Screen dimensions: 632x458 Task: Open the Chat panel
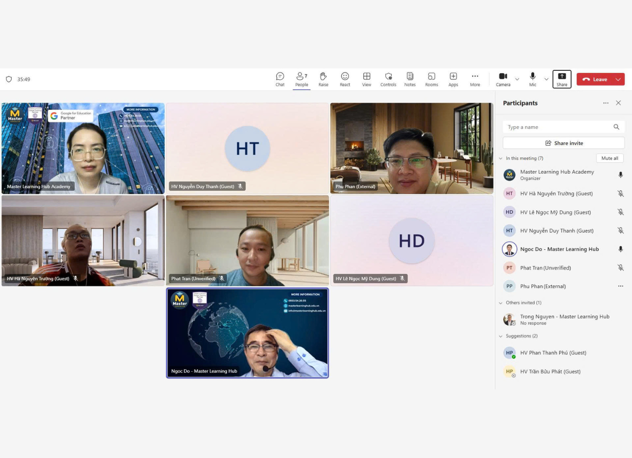coord(280,79)
